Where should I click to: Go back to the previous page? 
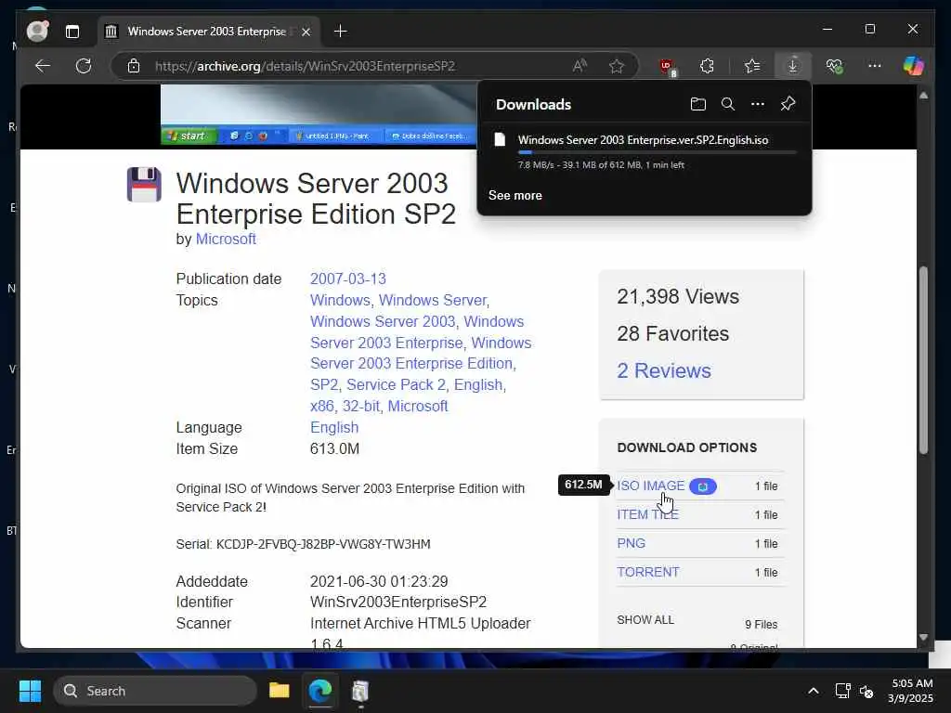point(43,66)
